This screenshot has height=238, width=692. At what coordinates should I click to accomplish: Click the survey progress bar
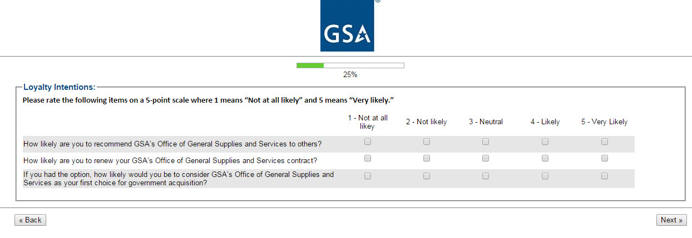click(350, 65)
